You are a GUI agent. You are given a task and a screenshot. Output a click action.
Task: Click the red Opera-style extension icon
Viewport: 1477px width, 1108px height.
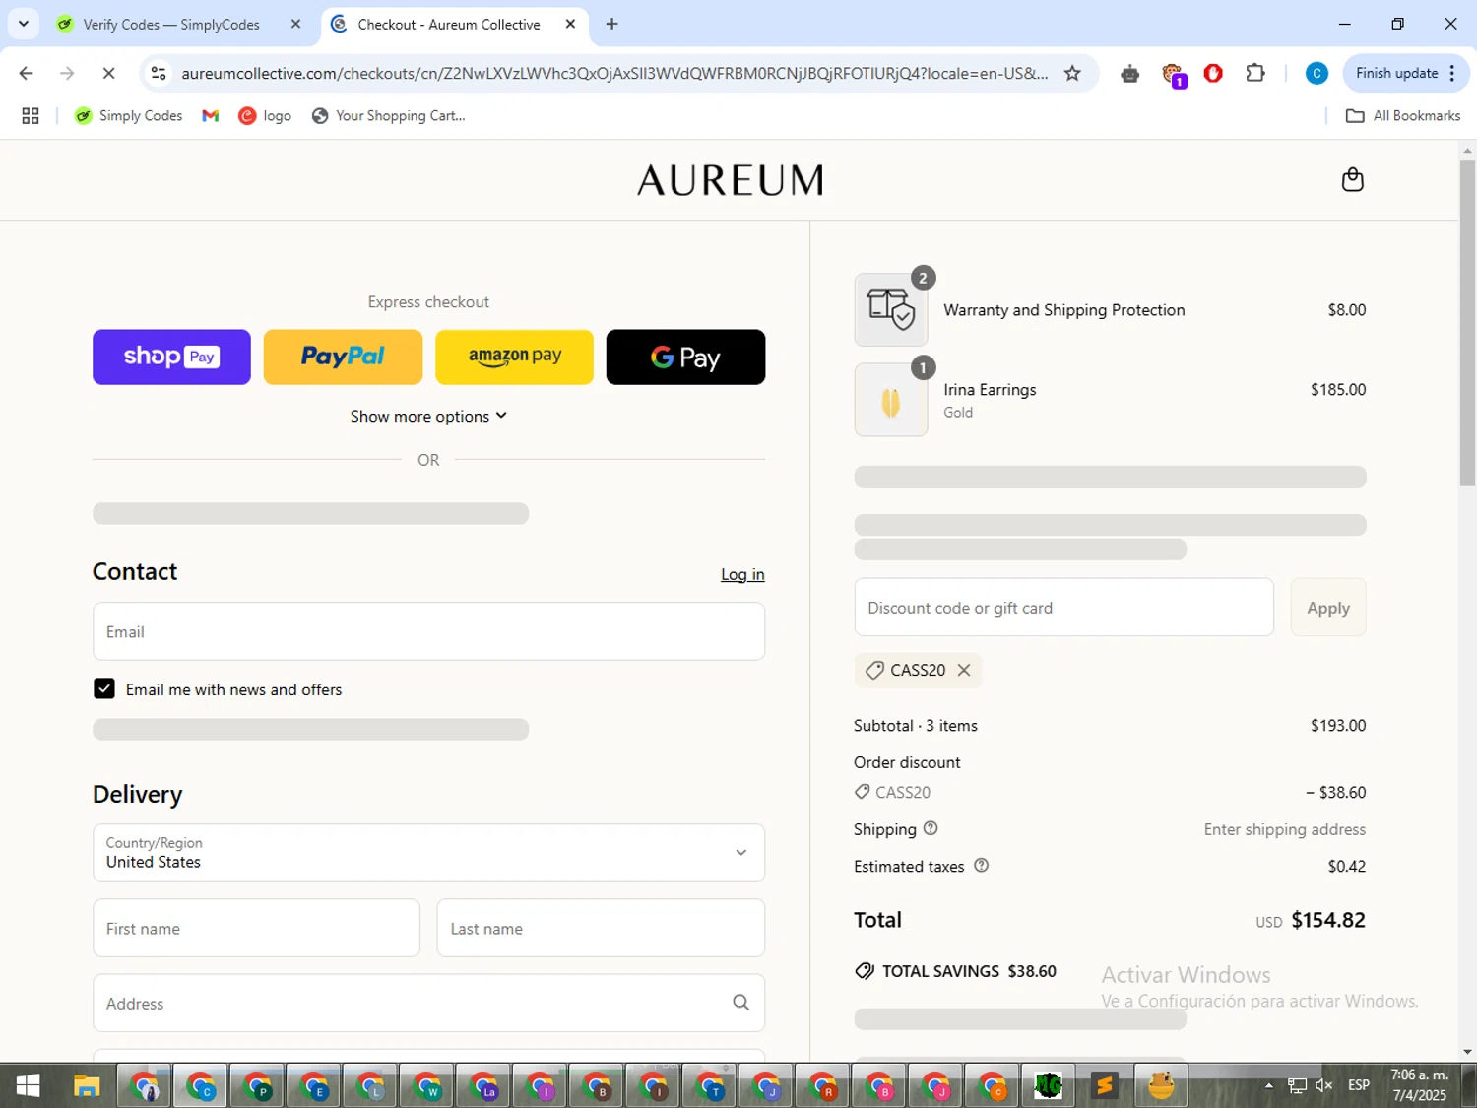(1213, 73)
